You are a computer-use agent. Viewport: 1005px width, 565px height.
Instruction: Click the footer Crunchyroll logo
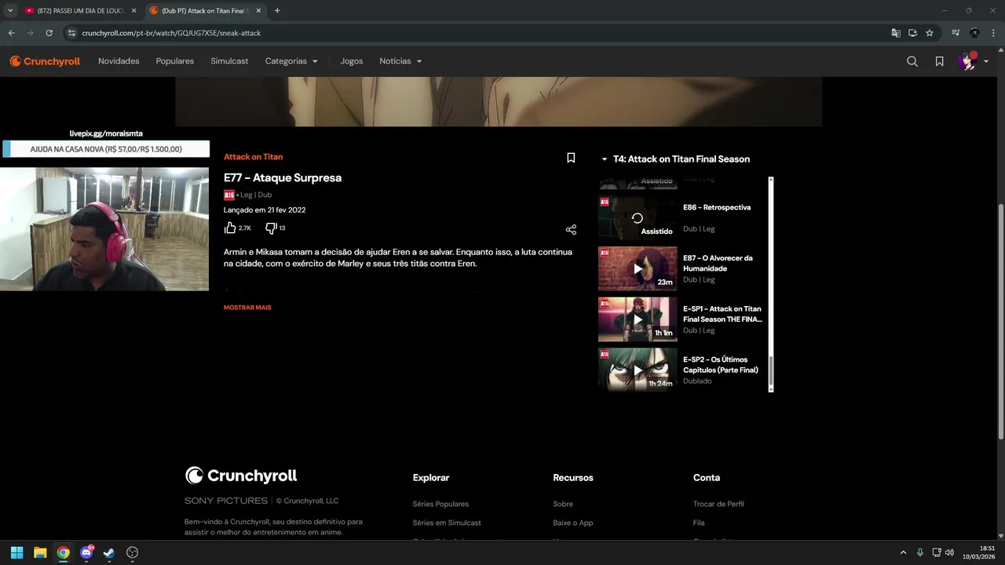(x=241, y=476)
